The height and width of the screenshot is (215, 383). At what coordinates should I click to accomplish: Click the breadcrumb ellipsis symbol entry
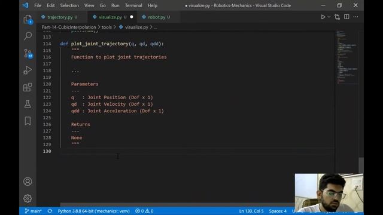156,27
